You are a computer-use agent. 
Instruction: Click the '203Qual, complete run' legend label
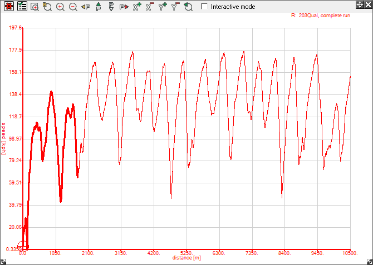tap(320, 16)
